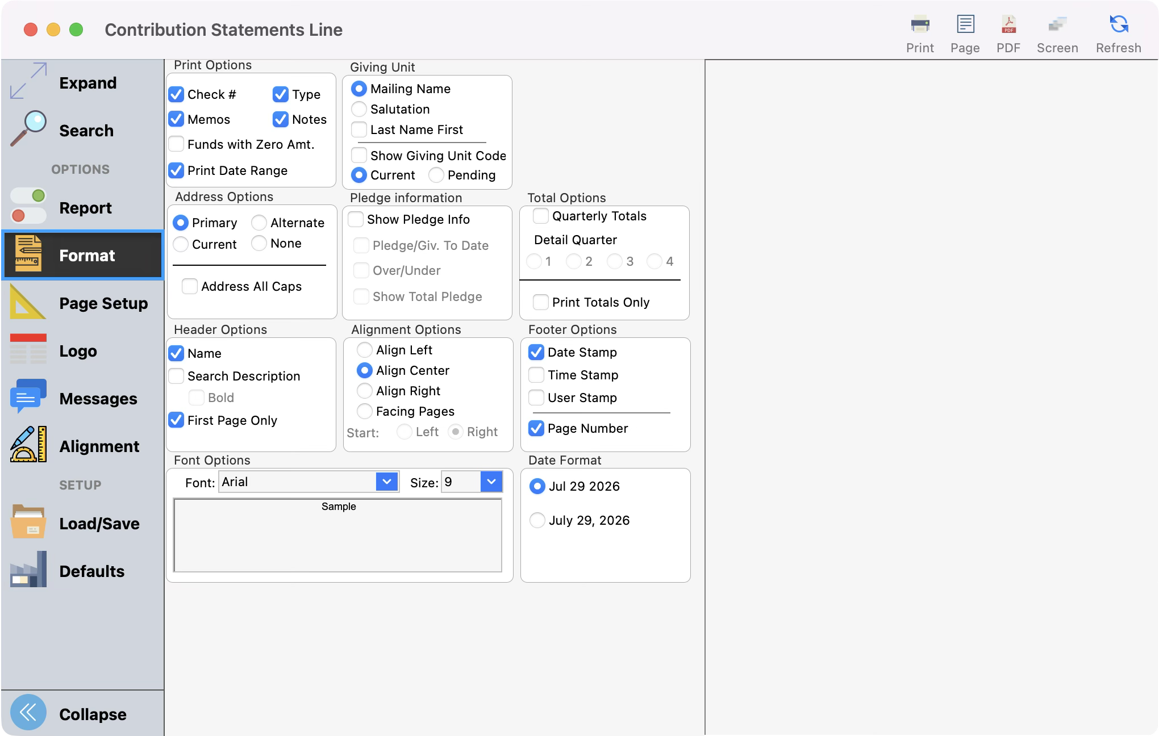Click the Search sidebar label

click(x=86, y=131)
